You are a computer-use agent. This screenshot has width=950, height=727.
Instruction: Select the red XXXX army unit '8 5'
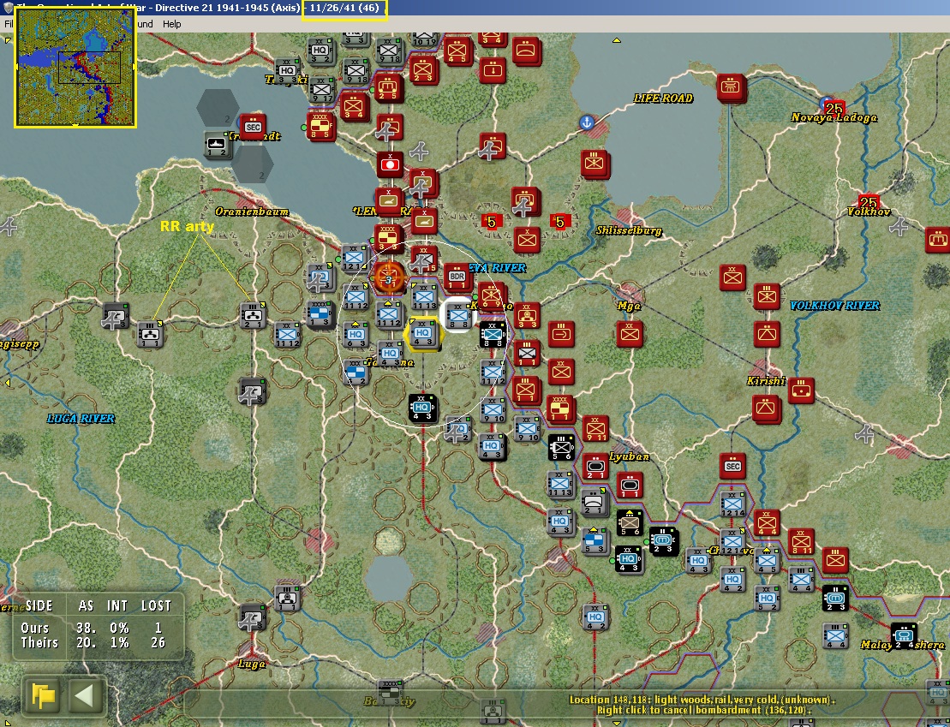(x=320, y=125)
